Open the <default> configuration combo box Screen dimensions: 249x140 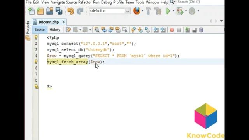point(110,11)
